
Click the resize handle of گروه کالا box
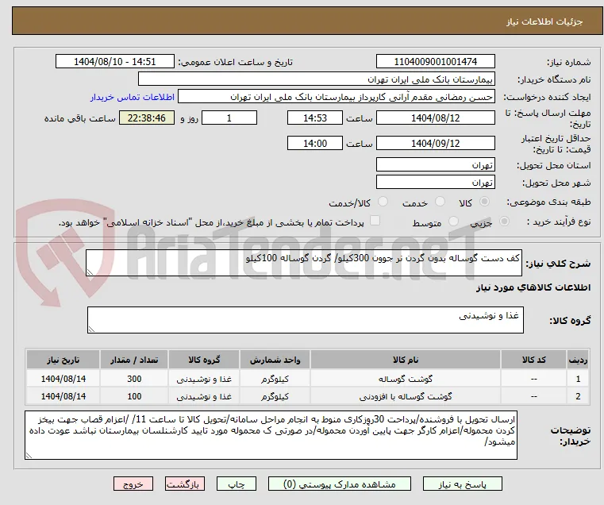click(x=91, y=330)
